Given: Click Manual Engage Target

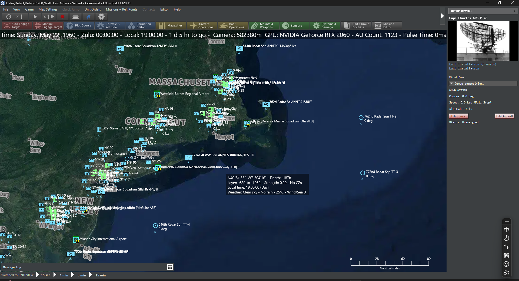Looking at the screenshot, I should coord(48,26).
